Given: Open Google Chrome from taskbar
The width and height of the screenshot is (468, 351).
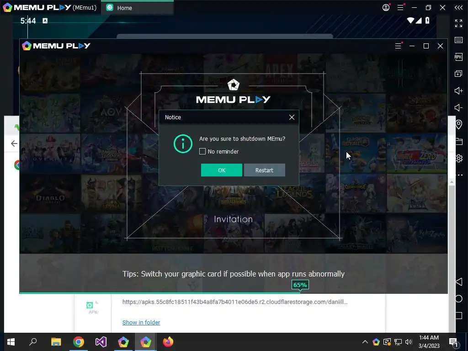Looking at the screenshot, I should pos(79,342).
